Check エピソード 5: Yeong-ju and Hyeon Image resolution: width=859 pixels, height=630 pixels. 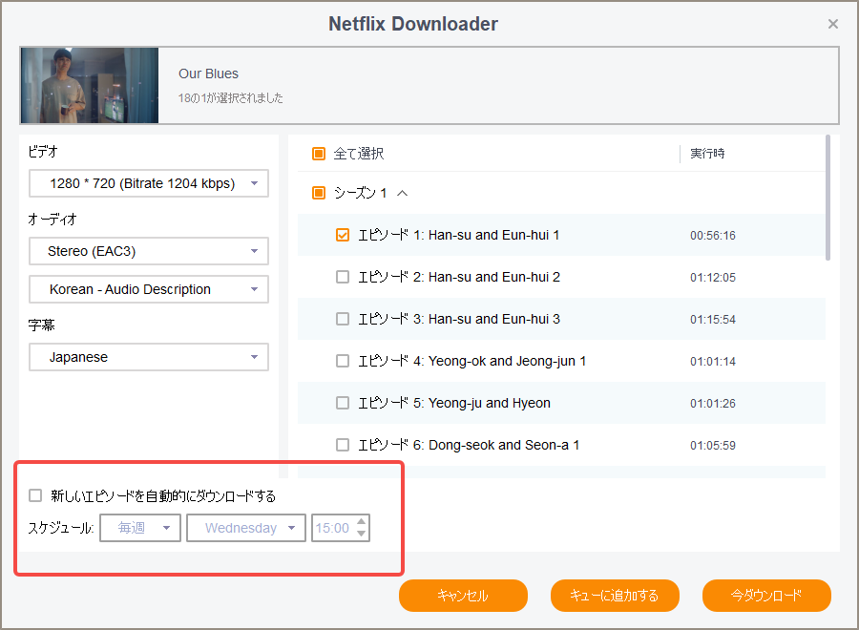click(x=343, y=403)
